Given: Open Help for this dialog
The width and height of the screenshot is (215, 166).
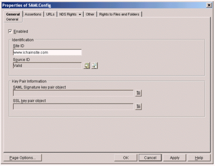Looking at the screenshot, I should point(199,158).
